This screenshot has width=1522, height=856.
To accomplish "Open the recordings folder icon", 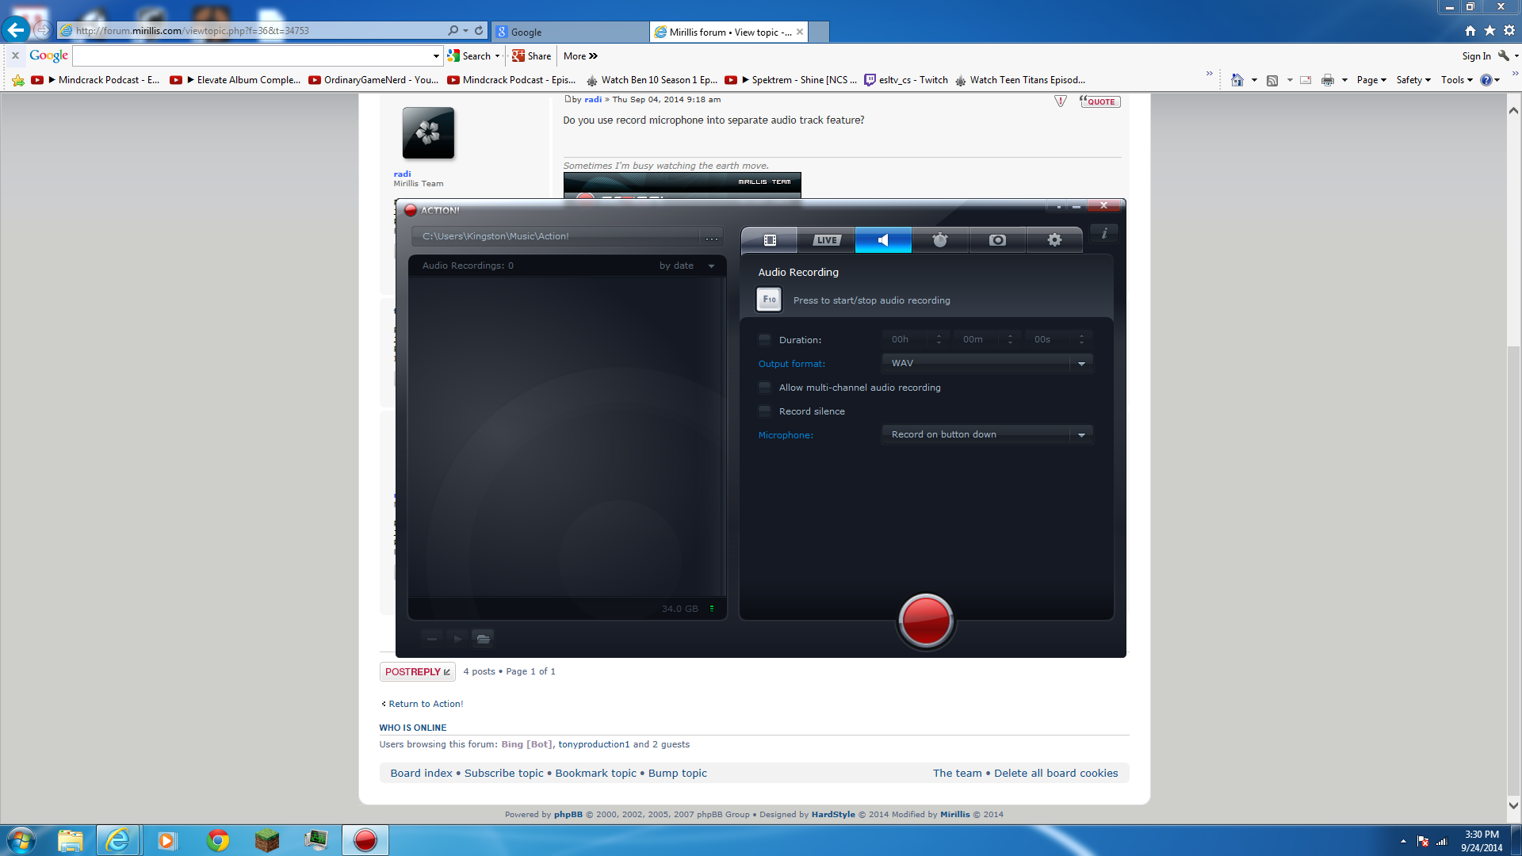I will point(483,638).
